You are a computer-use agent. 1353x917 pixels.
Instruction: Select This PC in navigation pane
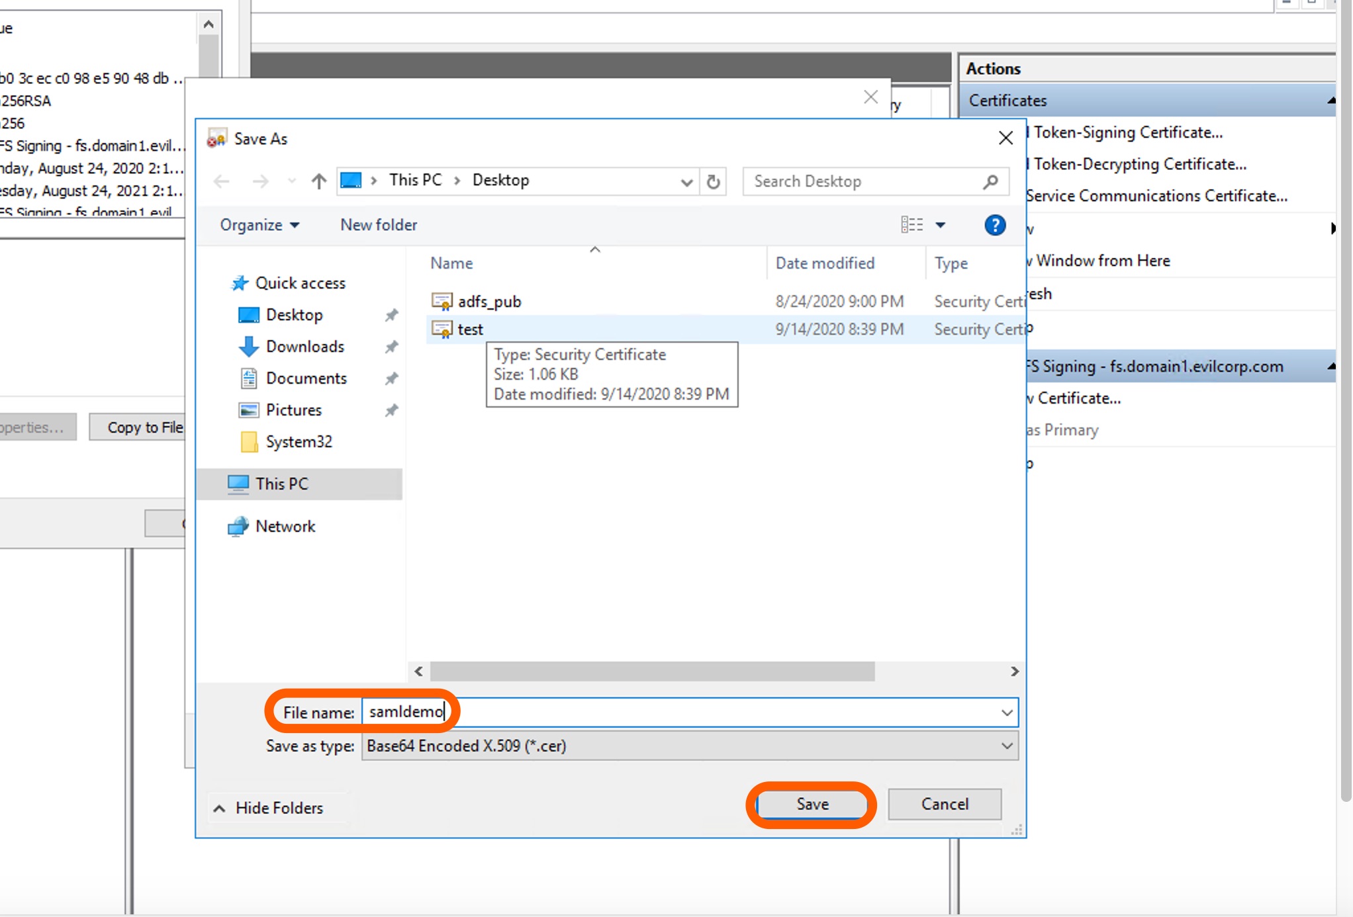(281, 484)
